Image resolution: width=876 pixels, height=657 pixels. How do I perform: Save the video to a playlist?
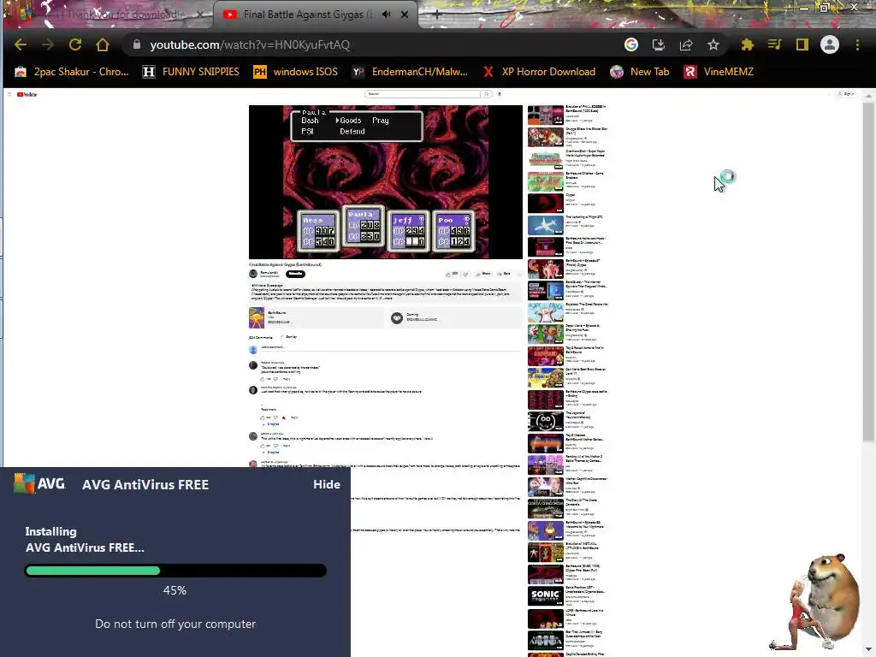tap(504, 274)
